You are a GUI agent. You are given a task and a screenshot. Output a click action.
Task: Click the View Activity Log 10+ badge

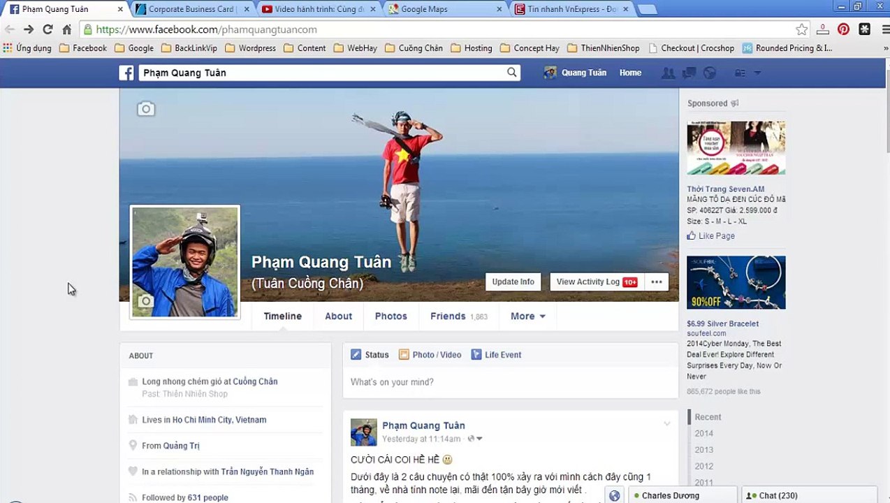tap(630, 282)
